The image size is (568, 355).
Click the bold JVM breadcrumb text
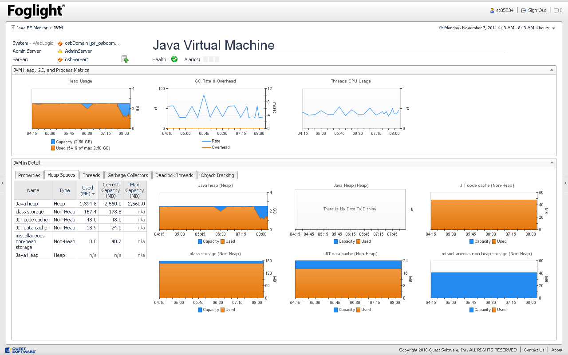tap(58, 28)
